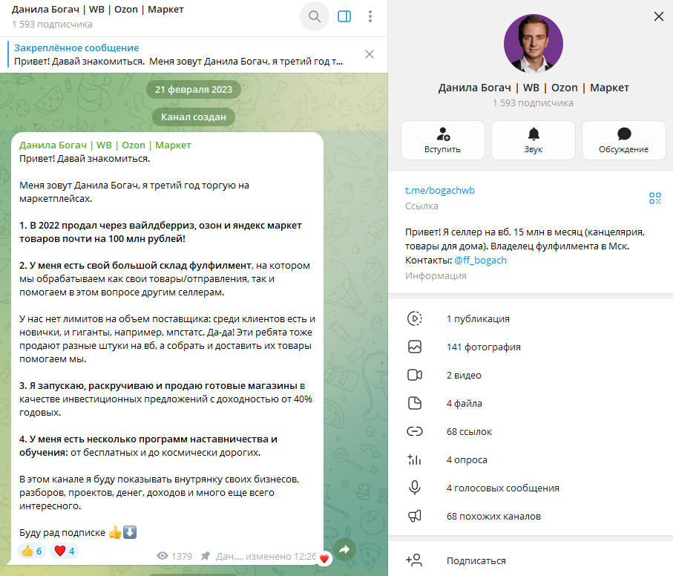Open the '4 файла' files icon
Screen dimensions: 673x576
tap(415, 404)
